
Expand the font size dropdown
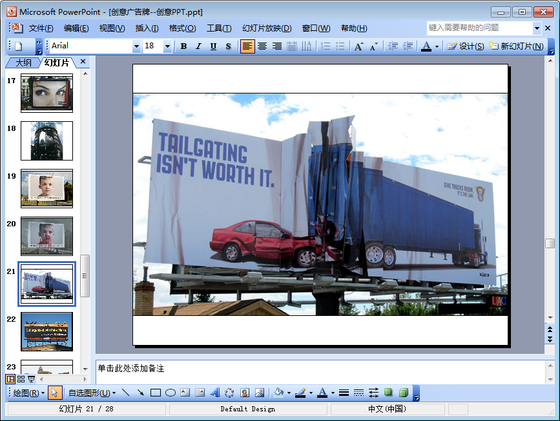tap(168, 46)
